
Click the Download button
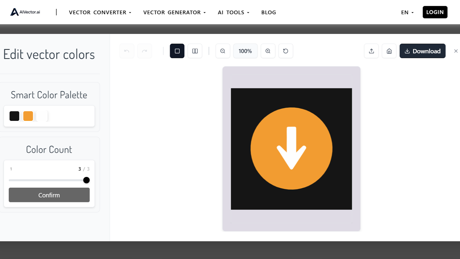coord(422,51)
